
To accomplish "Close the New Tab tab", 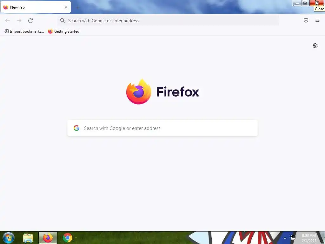I will pos(66,7).
